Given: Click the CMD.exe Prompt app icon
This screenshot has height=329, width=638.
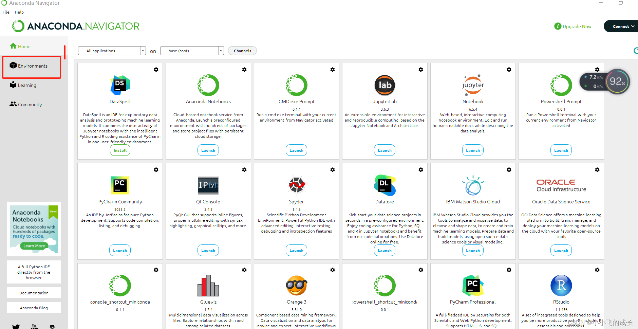Looking at the screenshot, I should 296,85.
